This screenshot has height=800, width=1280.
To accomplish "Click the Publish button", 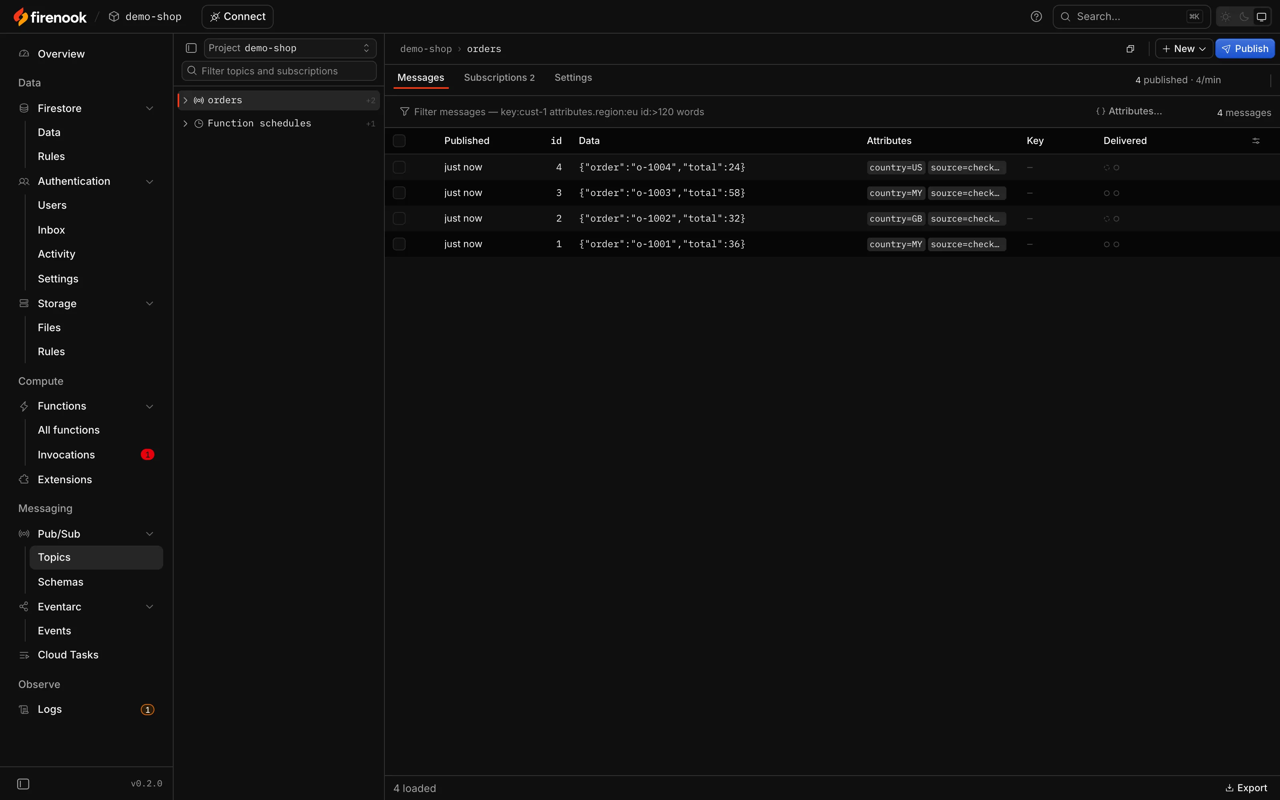I will point(1244,49).
